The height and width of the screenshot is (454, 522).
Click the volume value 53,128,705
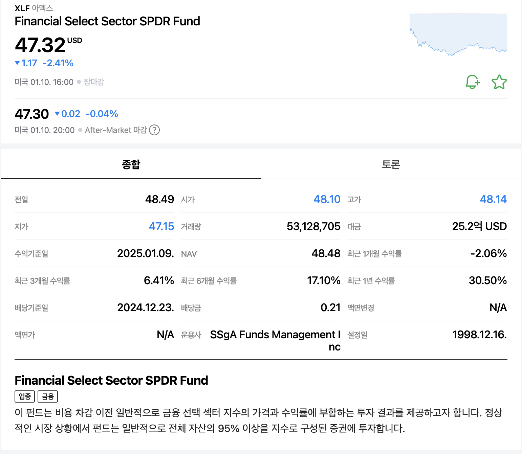pyautogui.click(x=313, y=226)
